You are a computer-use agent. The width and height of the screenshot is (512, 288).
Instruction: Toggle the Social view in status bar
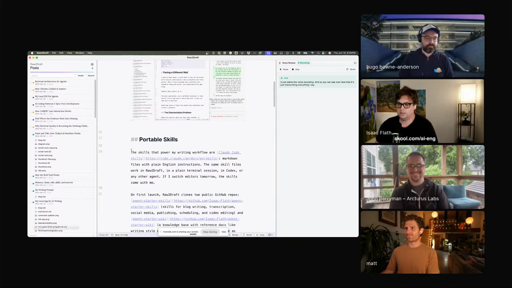(x=247, y=235)
